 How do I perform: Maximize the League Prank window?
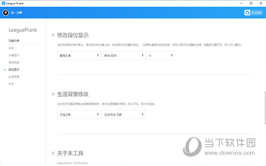(x=251, y=3)
